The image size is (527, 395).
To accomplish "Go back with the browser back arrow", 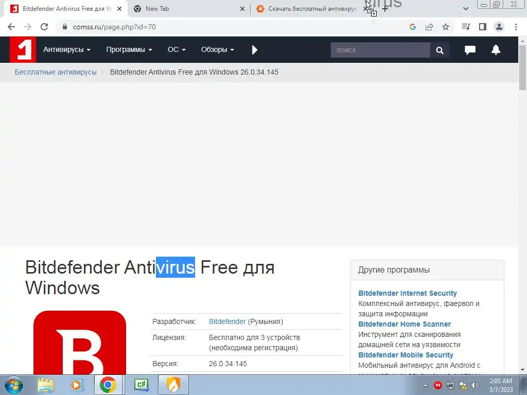I will click(11, 27).
